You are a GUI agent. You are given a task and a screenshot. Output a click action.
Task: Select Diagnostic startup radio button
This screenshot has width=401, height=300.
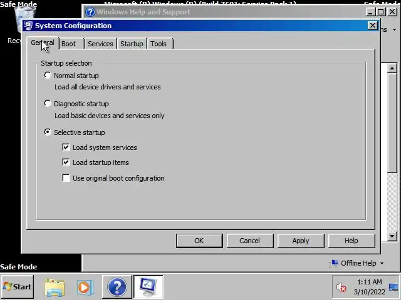click(x=48, y=103)
